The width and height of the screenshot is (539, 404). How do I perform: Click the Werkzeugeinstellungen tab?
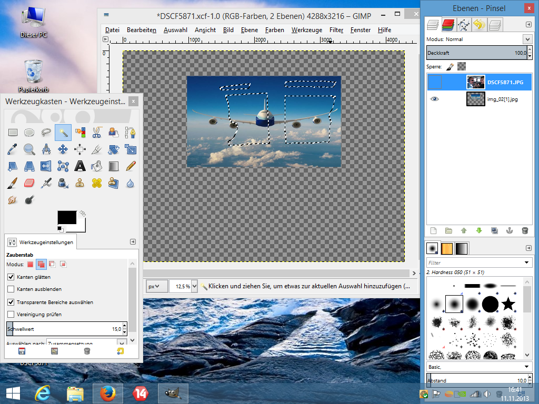[x=42, y=242]
